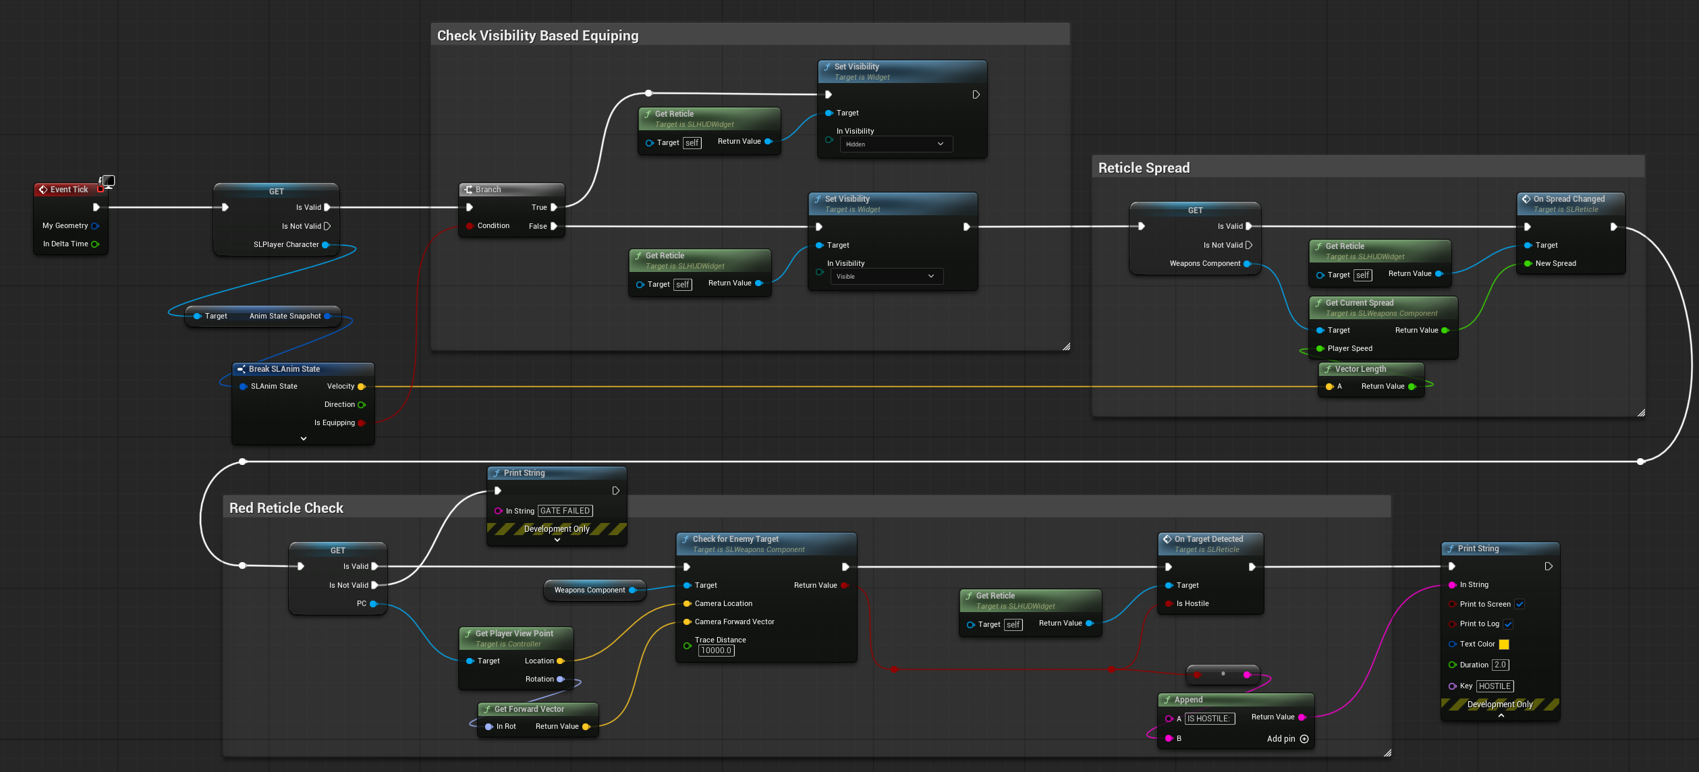Click the Player Speed input pin
Viewport: 1699px width, 772px height.
tap(1320, 349)
